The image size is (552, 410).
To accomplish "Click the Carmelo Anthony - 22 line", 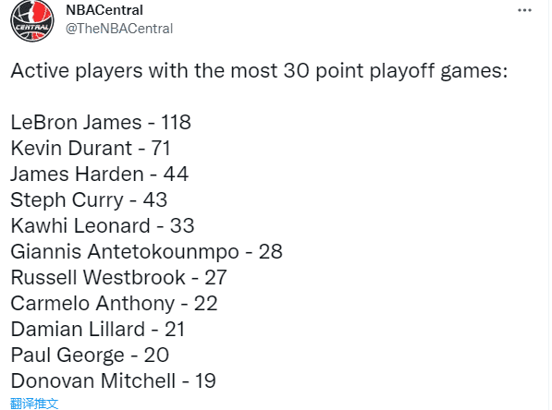I will coord(114,304).
